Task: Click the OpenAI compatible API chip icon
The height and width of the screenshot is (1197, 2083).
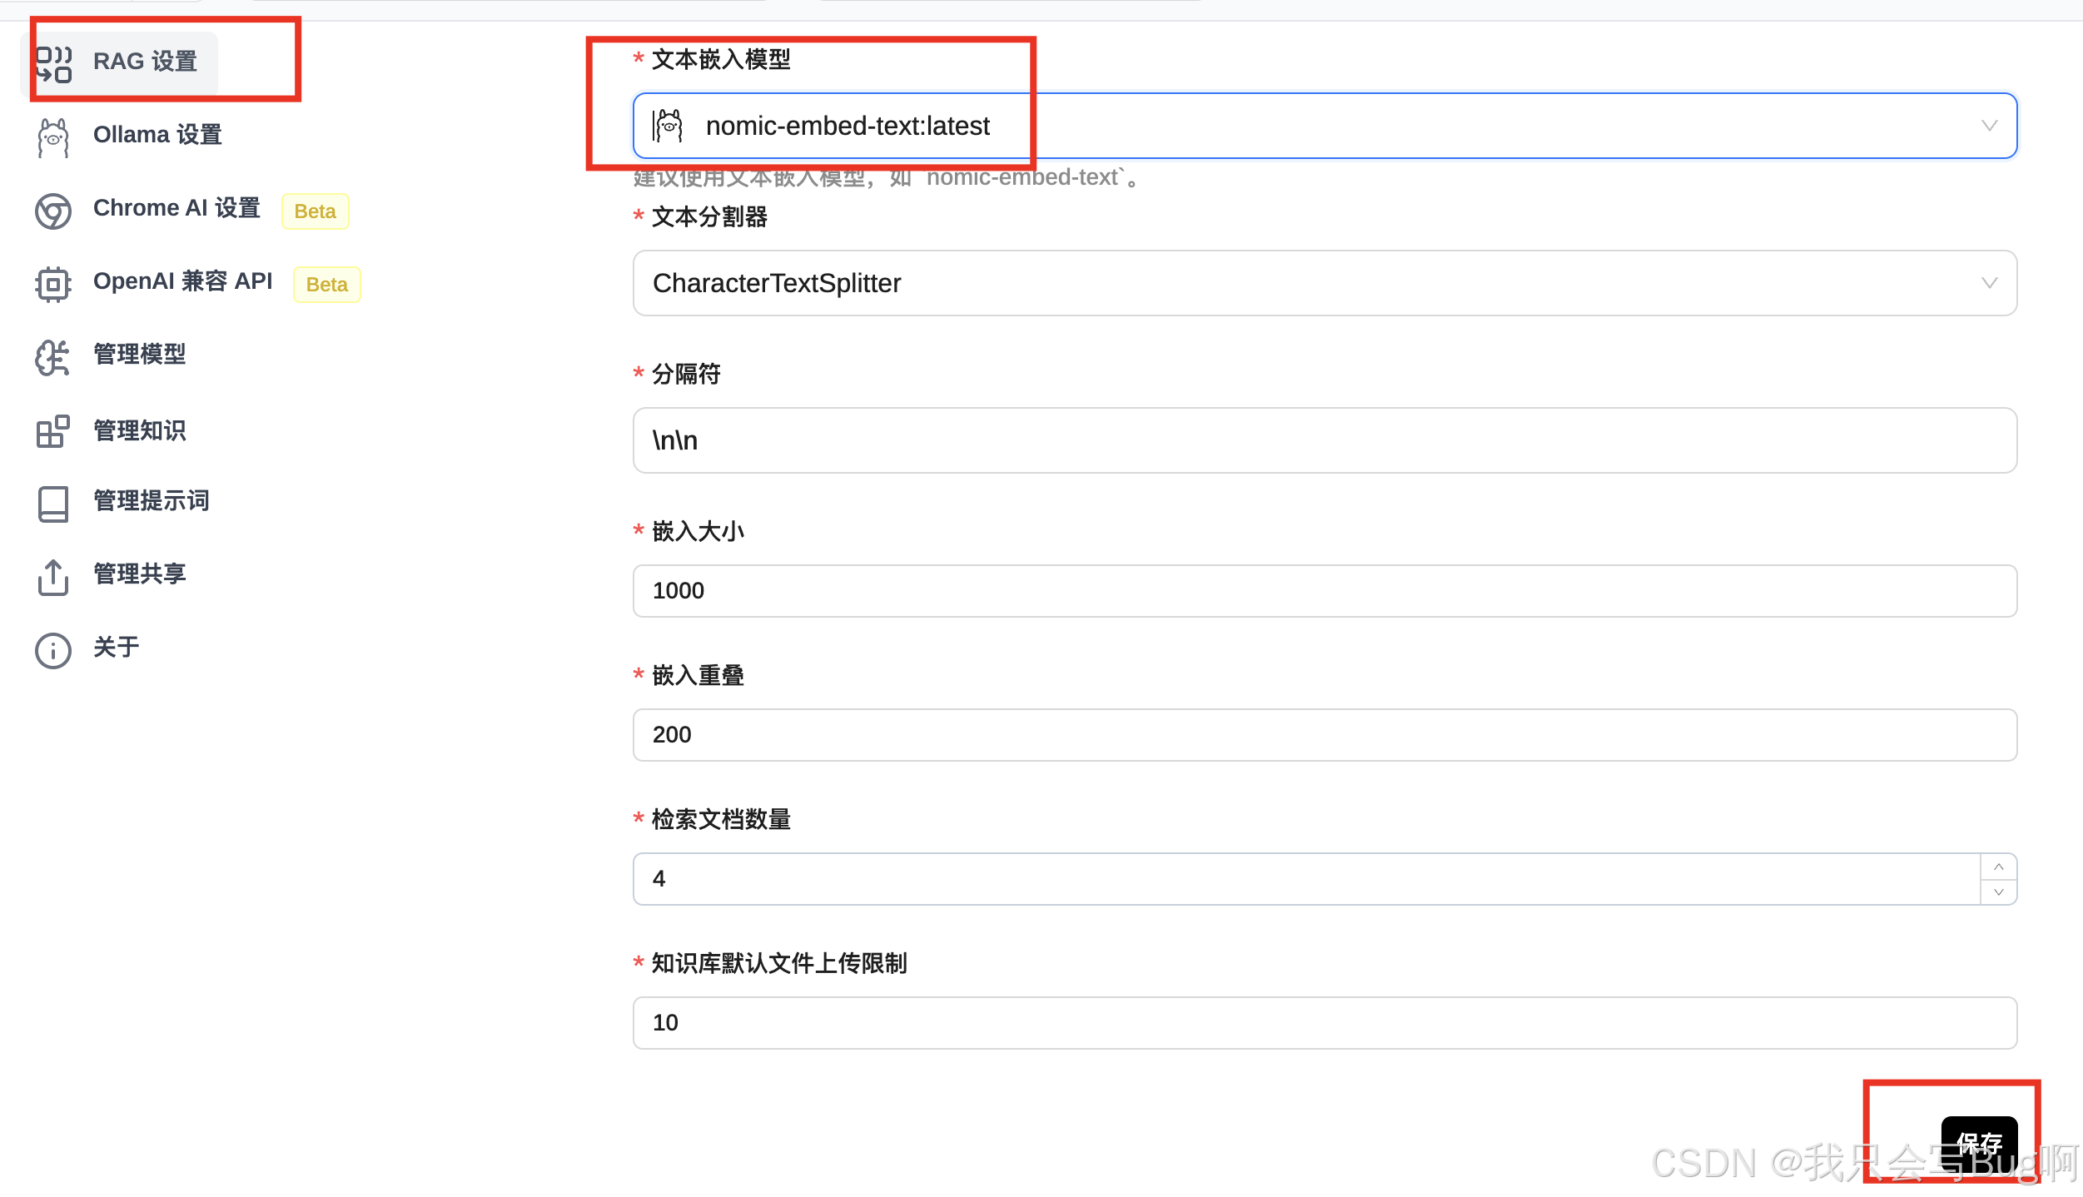Action: tap(53, 284)
